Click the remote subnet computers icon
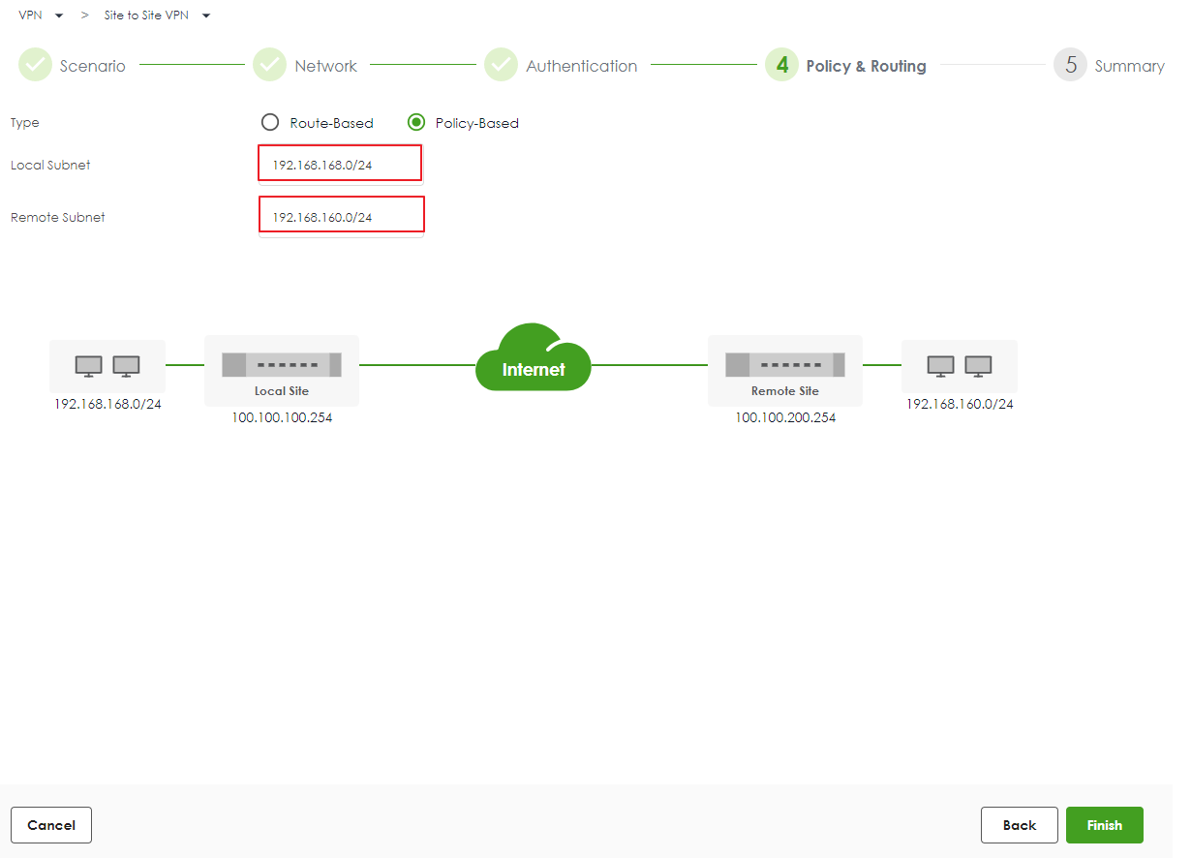Screen dimensions: 1191x858 pyautogui.click(x=960, y=366)
